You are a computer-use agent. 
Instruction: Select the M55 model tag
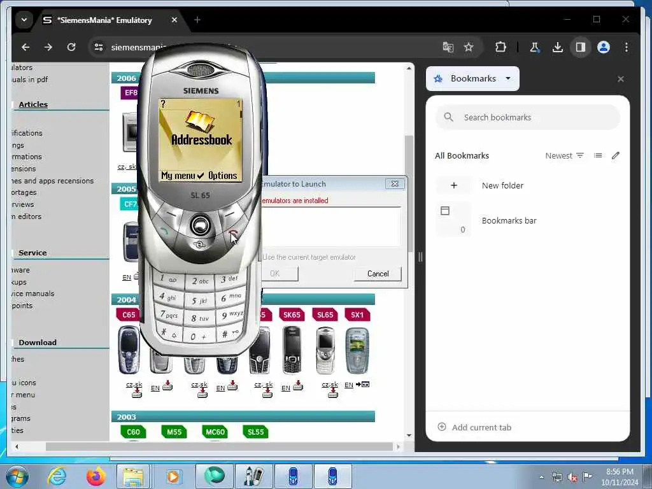174,432
